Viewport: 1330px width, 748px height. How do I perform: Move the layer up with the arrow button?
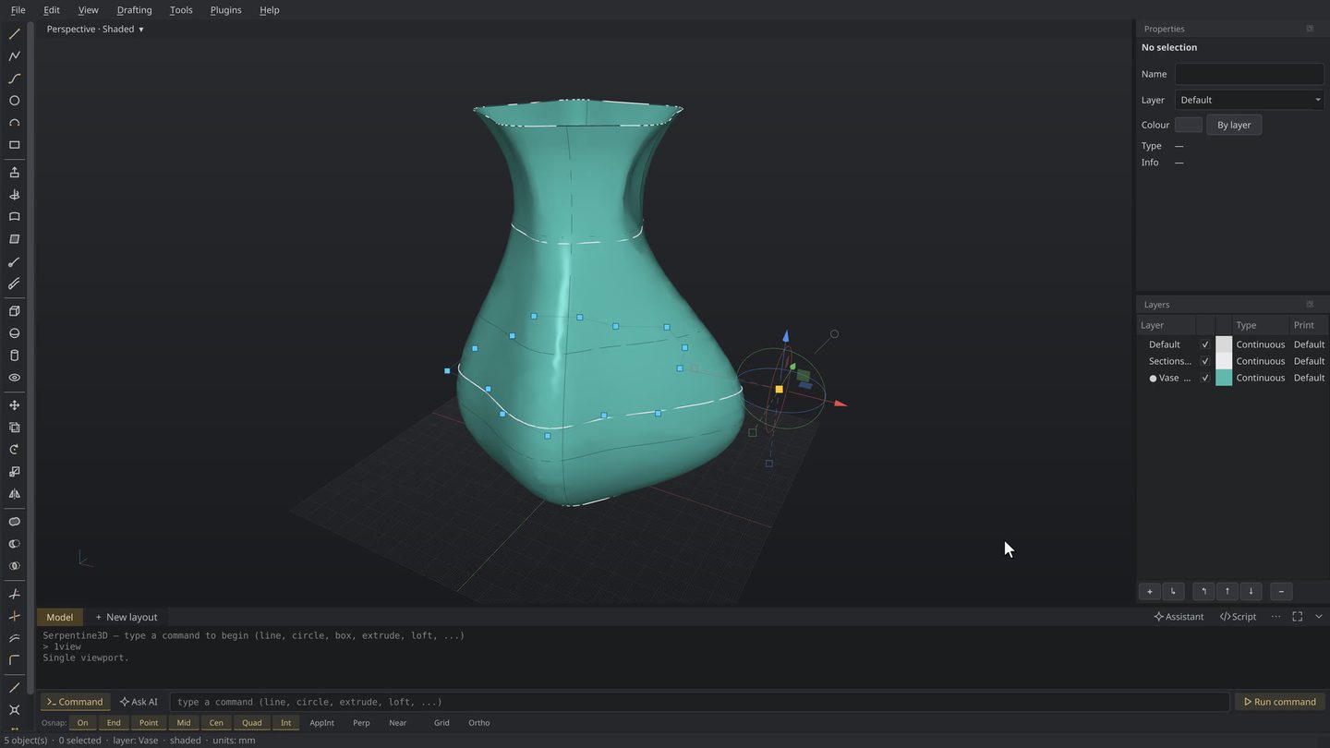click(1227, 591)
